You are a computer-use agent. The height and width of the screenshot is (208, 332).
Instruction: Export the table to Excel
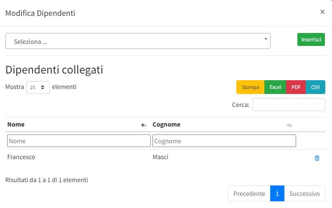(275, 87)
